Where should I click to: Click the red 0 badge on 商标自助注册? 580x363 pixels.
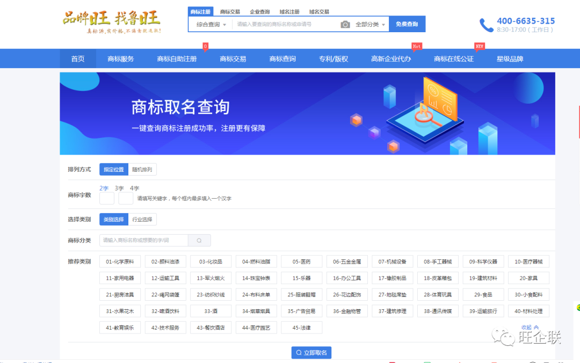click(205, 46)
